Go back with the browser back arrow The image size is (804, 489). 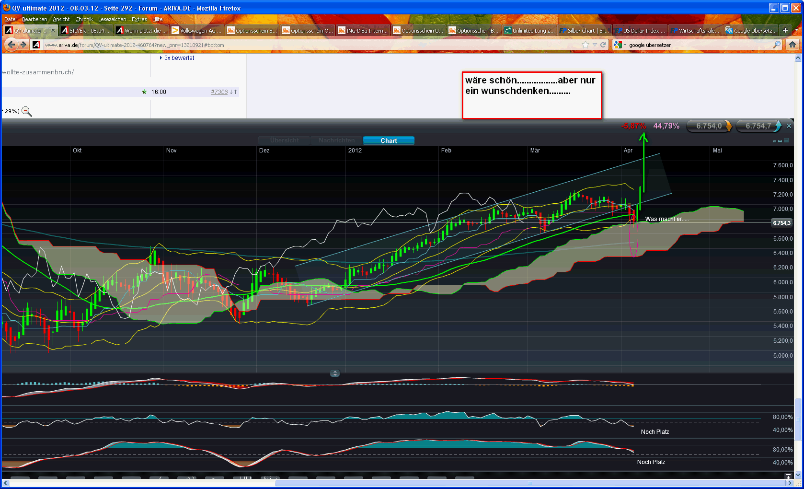tap(11, 45)
